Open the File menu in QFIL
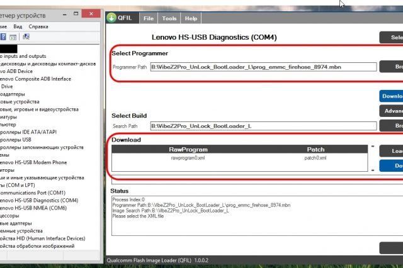The image size is (403, 268). (149, 18)
